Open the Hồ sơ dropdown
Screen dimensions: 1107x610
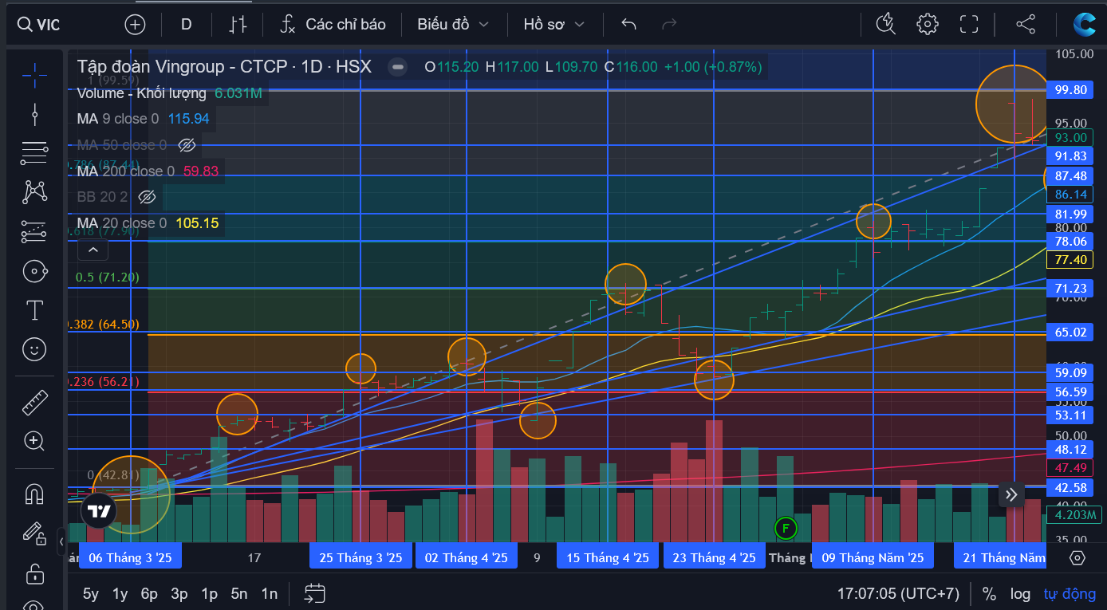pyautogui.click(x=553, y=24)
